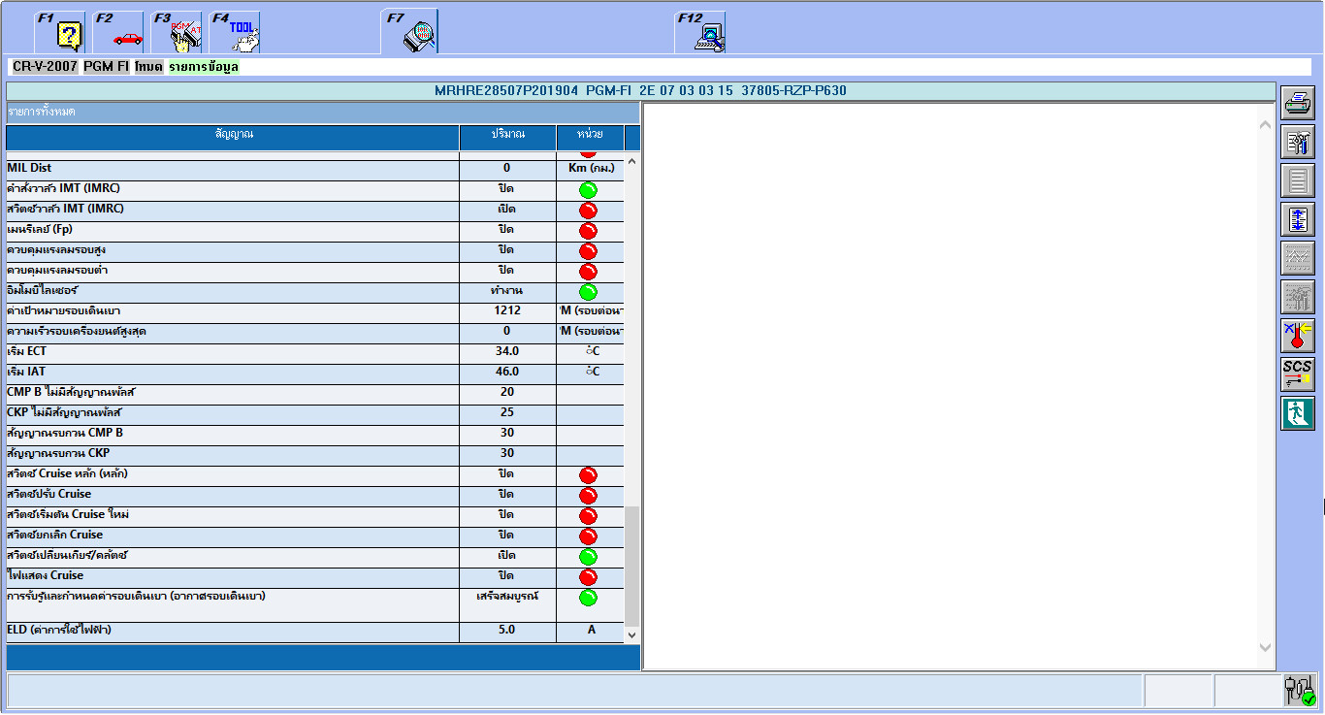Click the 5.0 ELD value

coord(507,630)
